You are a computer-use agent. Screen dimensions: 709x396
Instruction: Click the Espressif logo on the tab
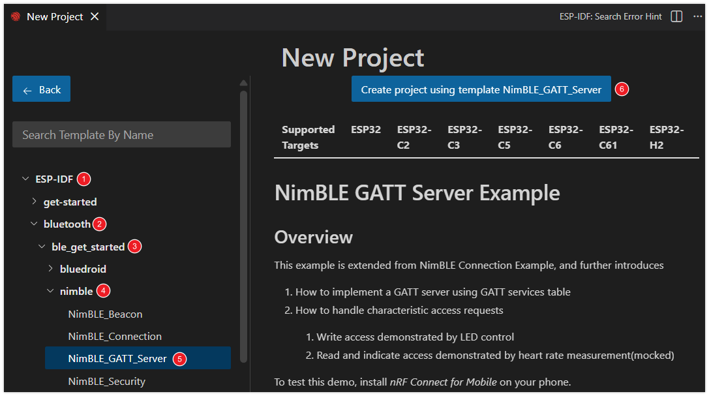click(16, 17)
